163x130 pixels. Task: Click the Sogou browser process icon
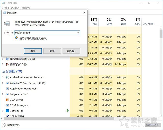click(7, 59)
